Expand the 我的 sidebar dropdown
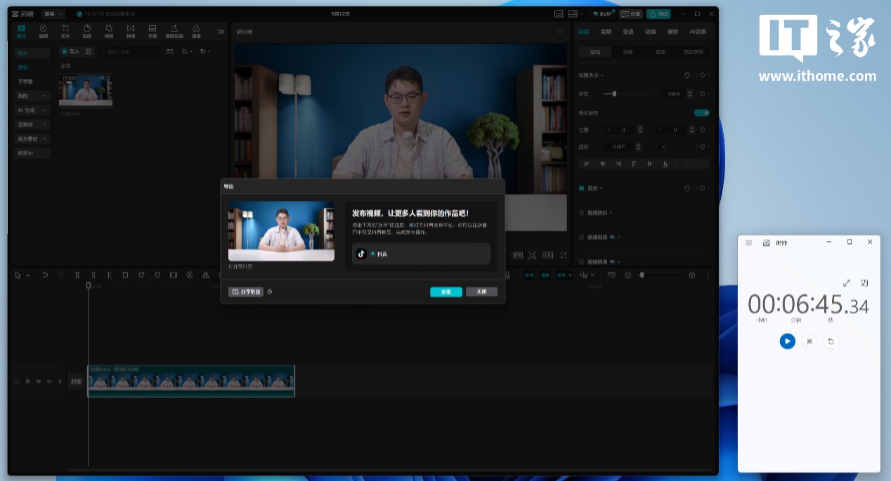 click(x=32, y=95)
